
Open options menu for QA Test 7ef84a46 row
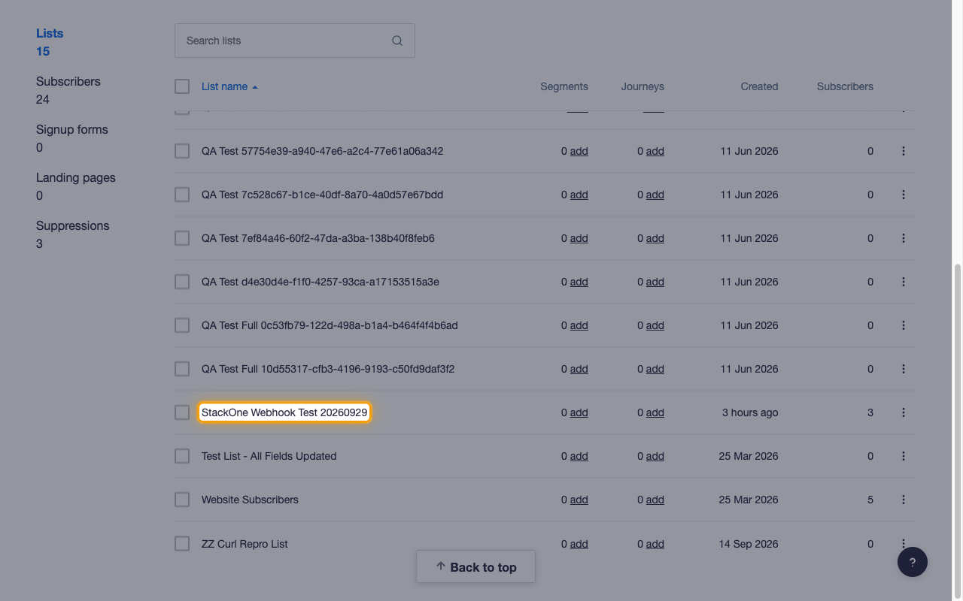click(904, 238)
